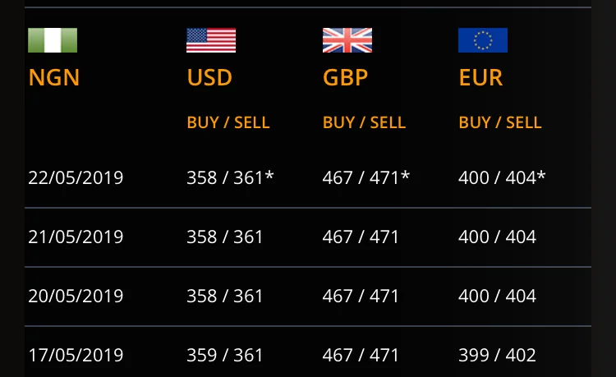
Task: Select the 22/05/2019 date row
Action: [x=76, y=177]
